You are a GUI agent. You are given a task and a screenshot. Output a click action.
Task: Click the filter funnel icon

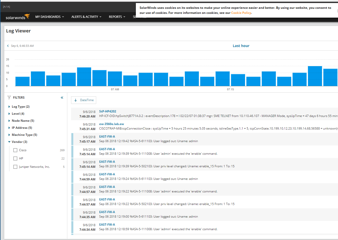(9, 98)
